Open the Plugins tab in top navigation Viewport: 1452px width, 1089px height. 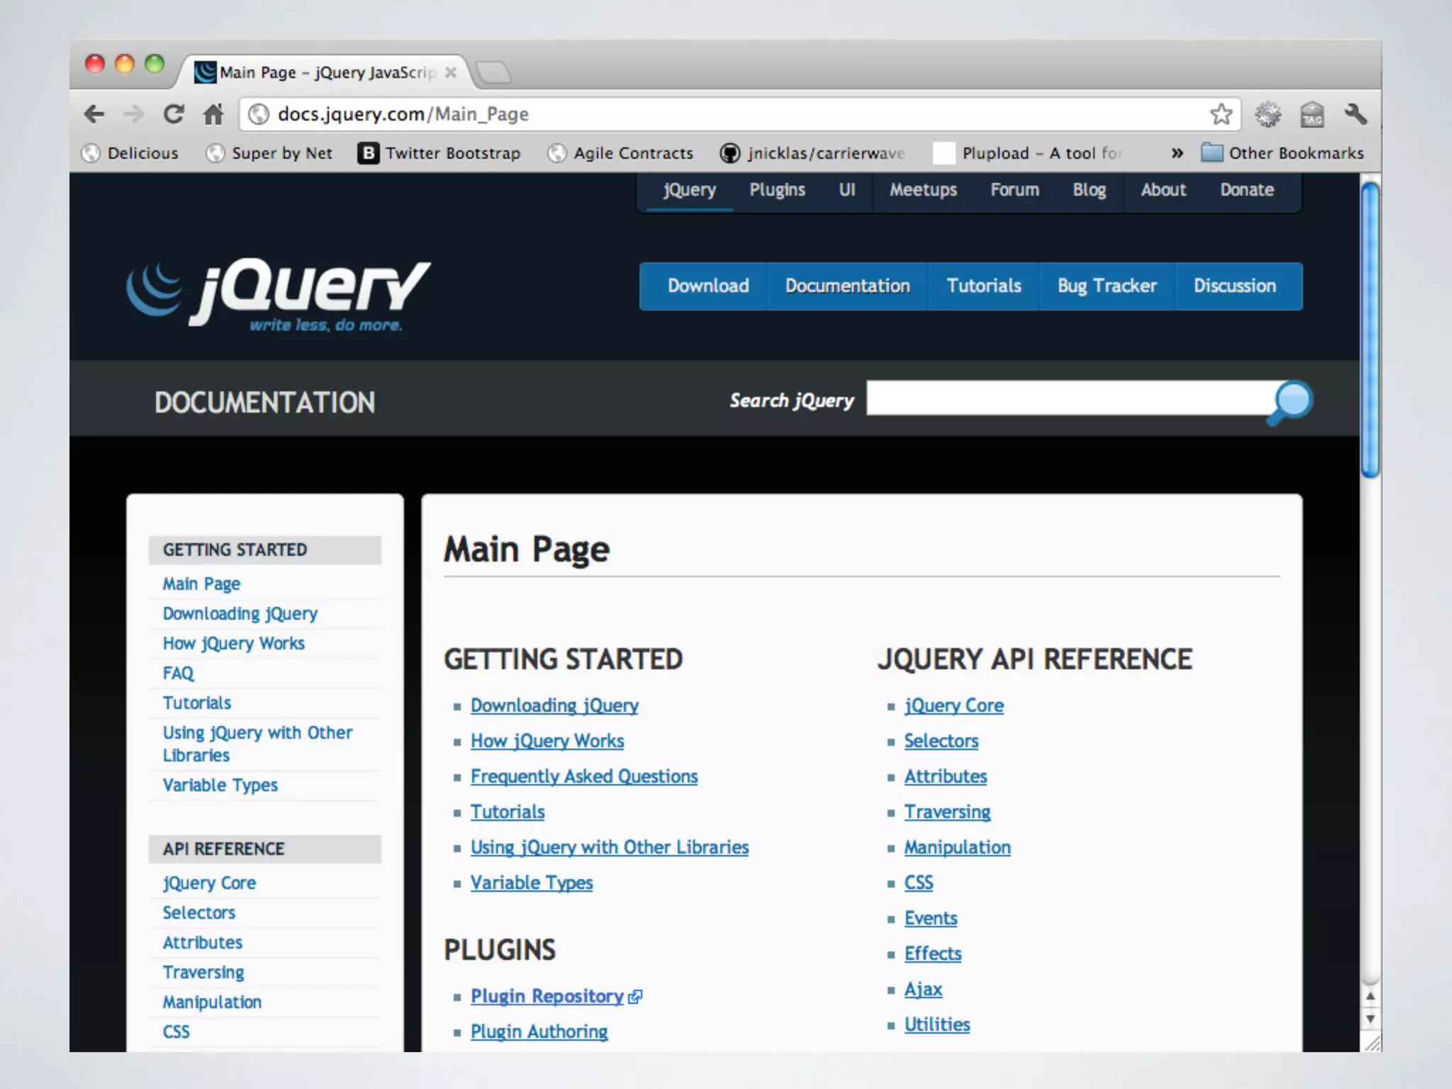[777, 190]
